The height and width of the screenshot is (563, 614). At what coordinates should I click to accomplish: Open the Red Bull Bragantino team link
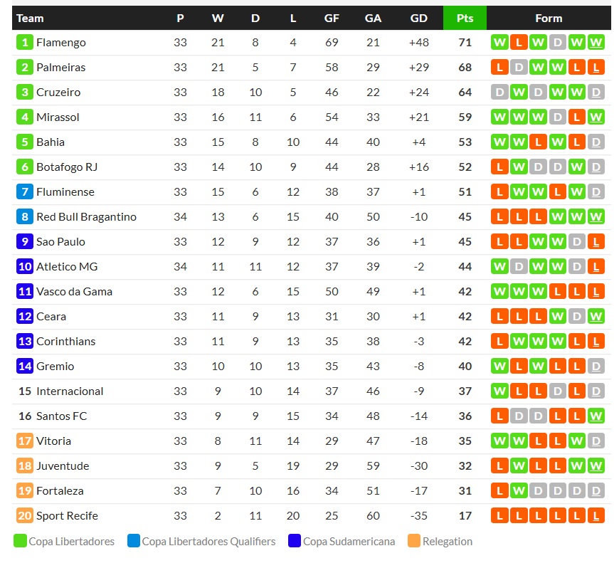point(86,217)
